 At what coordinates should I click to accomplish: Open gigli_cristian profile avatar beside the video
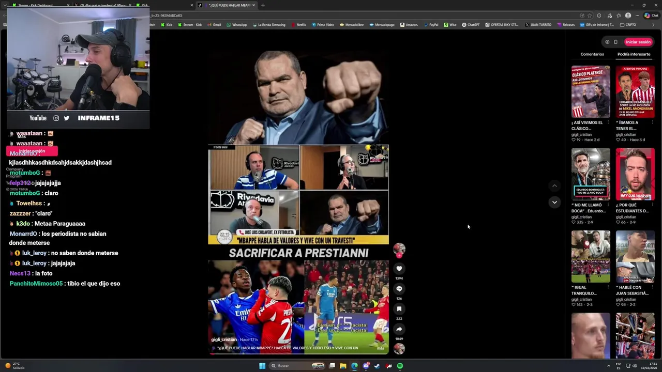click(399, 249)
